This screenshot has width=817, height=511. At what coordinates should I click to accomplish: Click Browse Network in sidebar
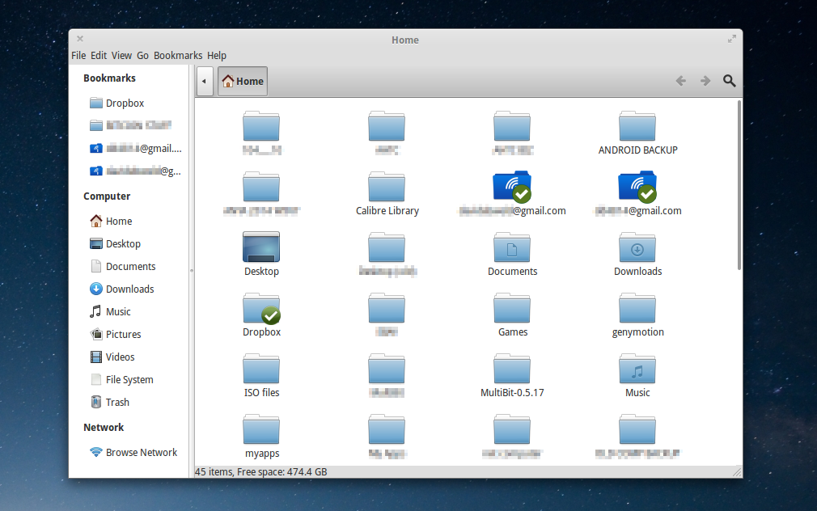pos(133,452)
